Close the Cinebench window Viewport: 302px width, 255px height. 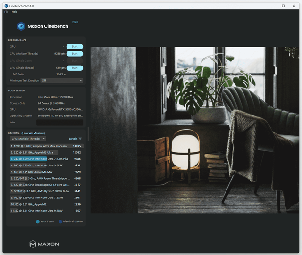(x=294, y=6)
